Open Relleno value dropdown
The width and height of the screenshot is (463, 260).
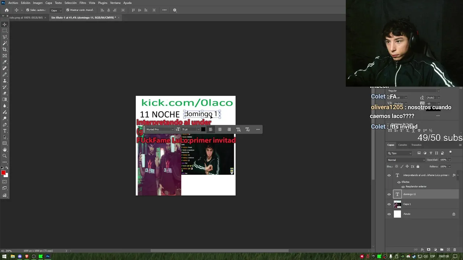tap(450, 166)
